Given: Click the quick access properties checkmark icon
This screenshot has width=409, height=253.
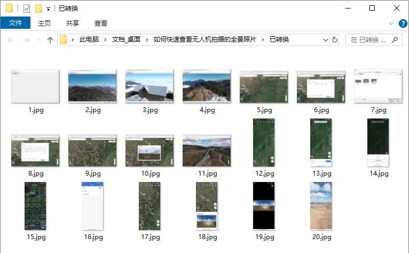Looking at the screenshot, I should click(26, 9).
